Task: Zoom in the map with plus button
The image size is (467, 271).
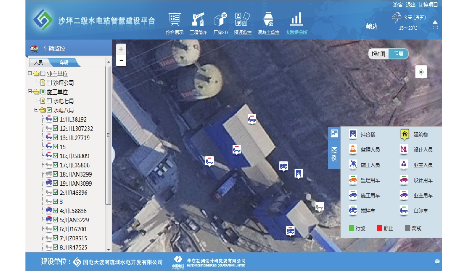Action: [121, 49]
